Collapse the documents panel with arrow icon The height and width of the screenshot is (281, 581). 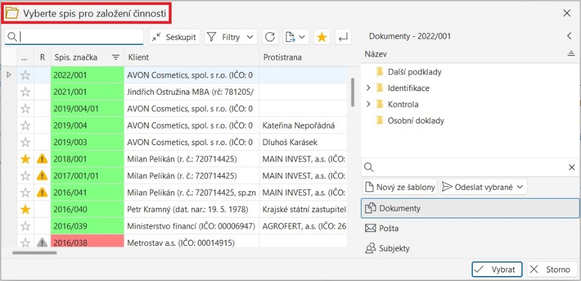click(x=569, y=36)
